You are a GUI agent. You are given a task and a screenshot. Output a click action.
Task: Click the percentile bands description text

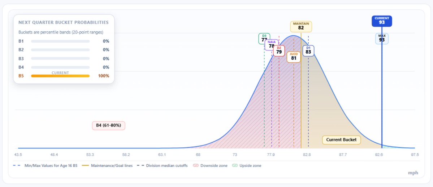pyautogui.click(x=61, y=32)
